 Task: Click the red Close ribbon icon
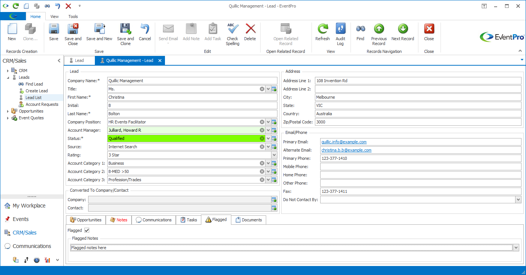[429, 29]
